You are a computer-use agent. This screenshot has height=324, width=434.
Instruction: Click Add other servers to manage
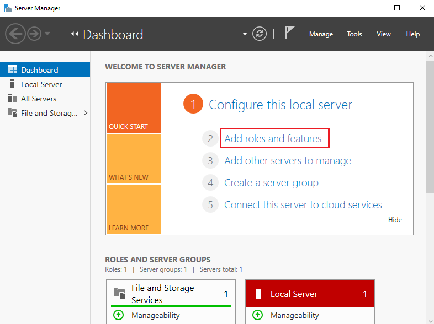(287, 161)
